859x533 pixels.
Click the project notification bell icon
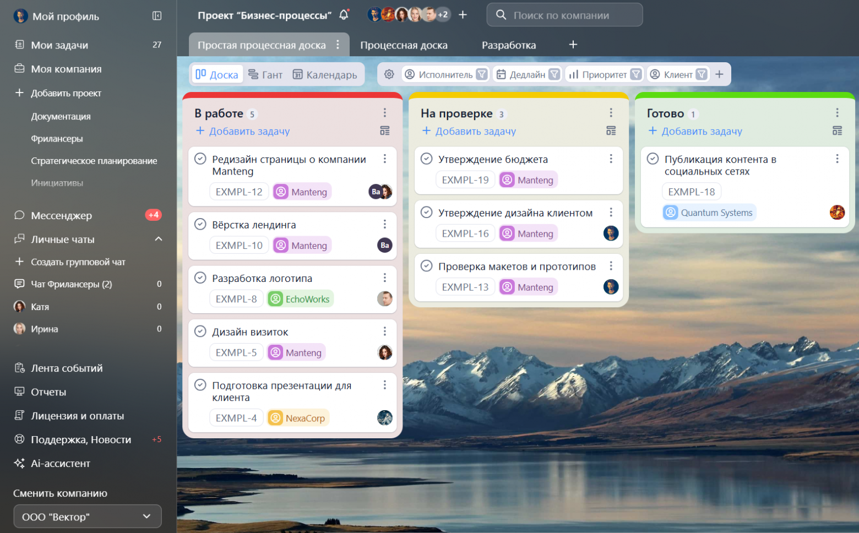coord(344,15)
